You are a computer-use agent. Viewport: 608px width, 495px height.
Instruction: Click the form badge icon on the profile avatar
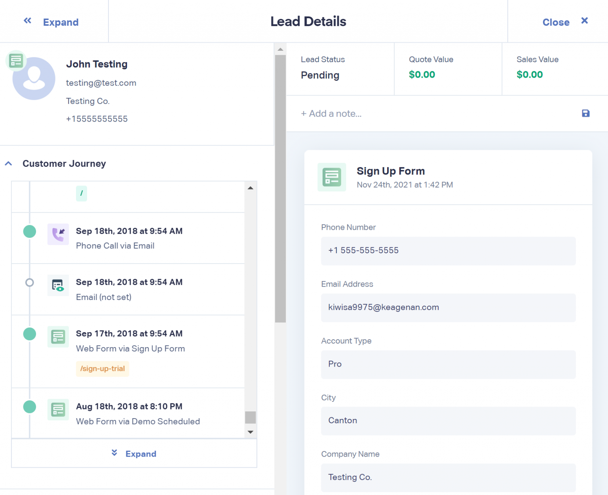(x=15, y=61)
